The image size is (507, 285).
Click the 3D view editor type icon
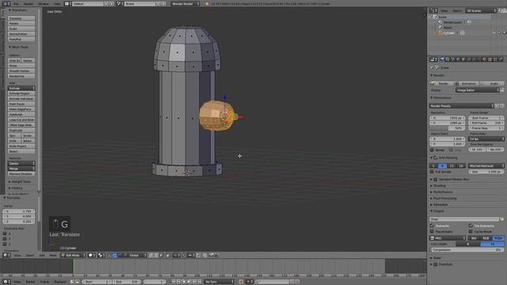point(6,255)
